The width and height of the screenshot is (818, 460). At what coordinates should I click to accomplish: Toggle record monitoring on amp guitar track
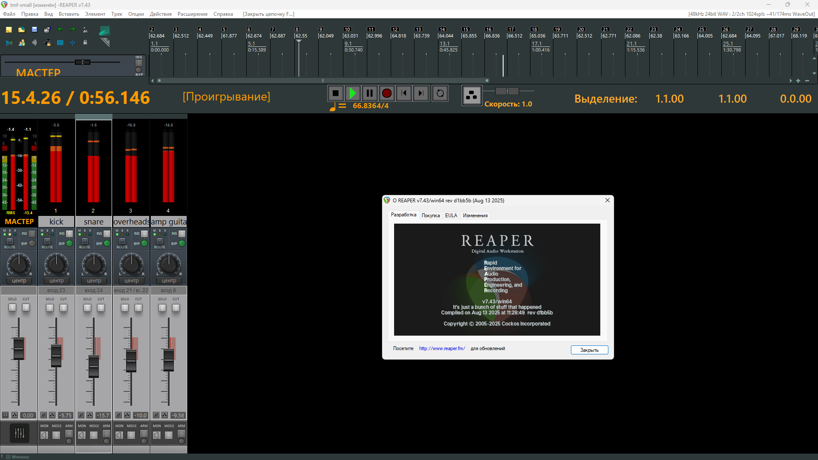pyautogui.click(x=157, y=435)
